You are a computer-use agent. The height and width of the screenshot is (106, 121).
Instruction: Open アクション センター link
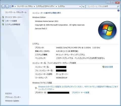[x=13, y=97]
